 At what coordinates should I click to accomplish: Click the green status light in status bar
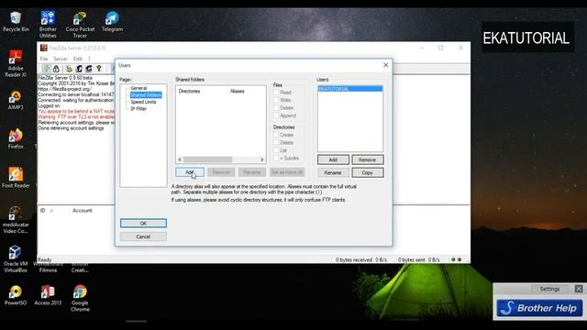tap(453, 259)
